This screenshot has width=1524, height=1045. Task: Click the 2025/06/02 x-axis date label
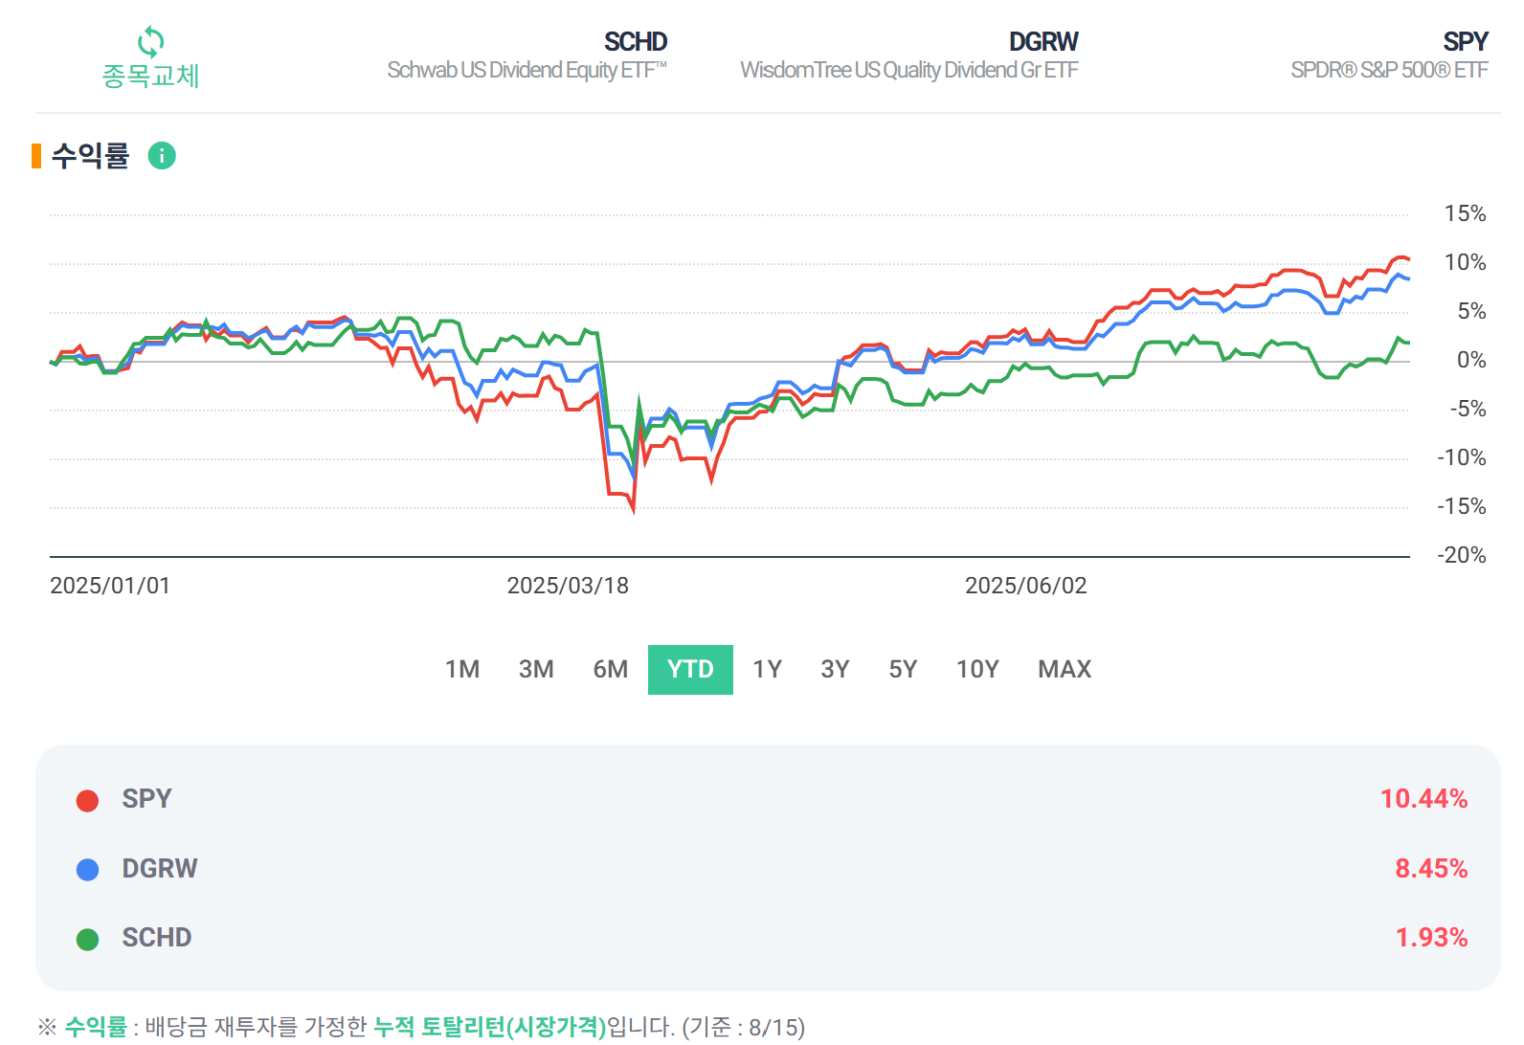coord(1026,586)
